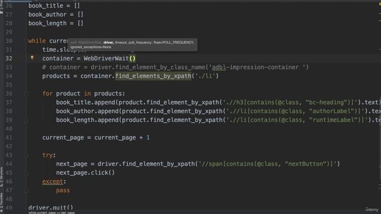
Task: Click 'driver.quit()' on line 49
Action: [x=51, y=207]
